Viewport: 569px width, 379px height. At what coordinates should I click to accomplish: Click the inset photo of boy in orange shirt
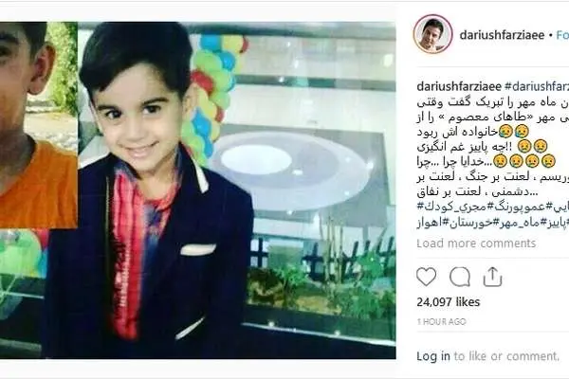click(38, 125)
